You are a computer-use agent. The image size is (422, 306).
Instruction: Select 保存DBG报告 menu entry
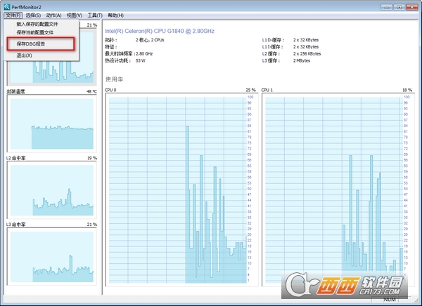coord(41,44)
